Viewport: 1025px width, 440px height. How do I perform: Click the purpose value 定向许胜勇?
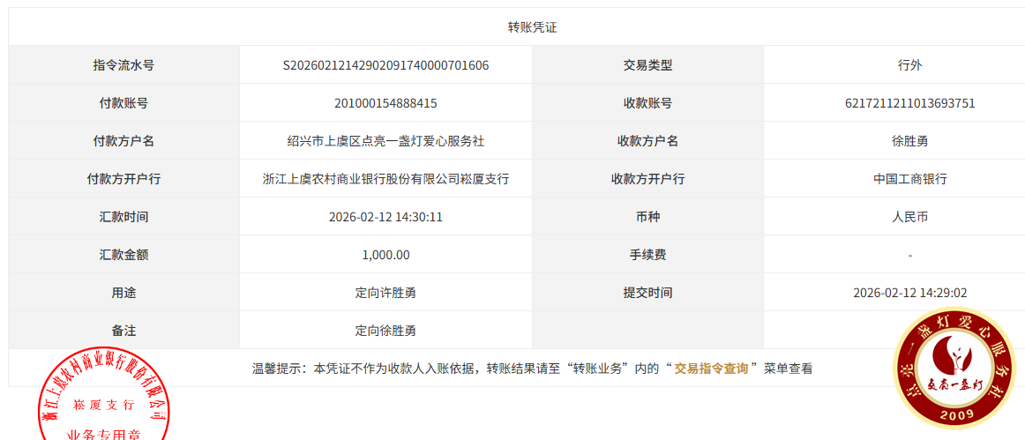(385, 293)
